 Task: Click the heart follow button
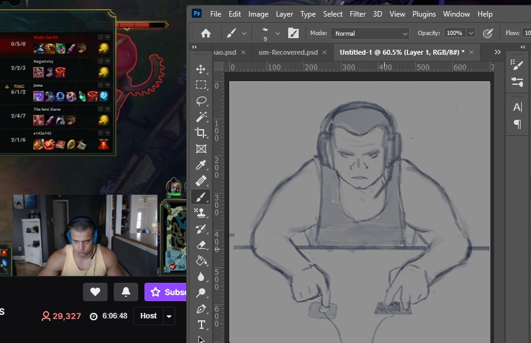click(x=95, y=292)
